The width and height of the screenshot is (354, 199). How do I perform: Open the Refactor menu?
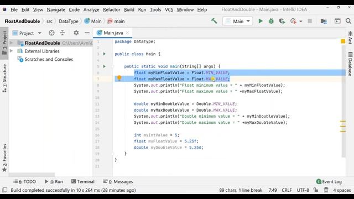112,10
